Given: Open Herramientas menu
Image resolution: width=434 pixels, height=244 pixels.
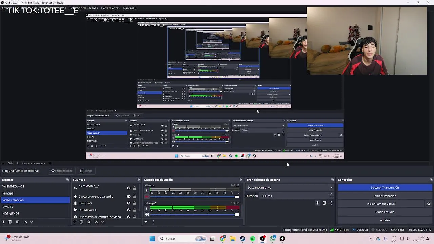Looking at the screenshot, I should 110,8.
